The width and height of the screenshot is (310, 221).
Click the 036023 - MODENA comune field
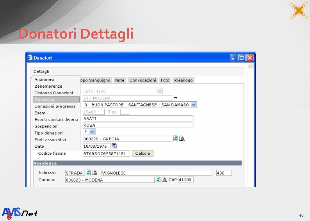(110, 180)
